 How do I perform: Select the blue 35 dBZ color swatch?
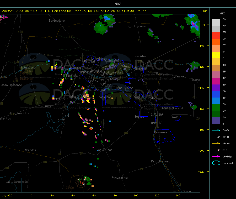pos(216,94)
